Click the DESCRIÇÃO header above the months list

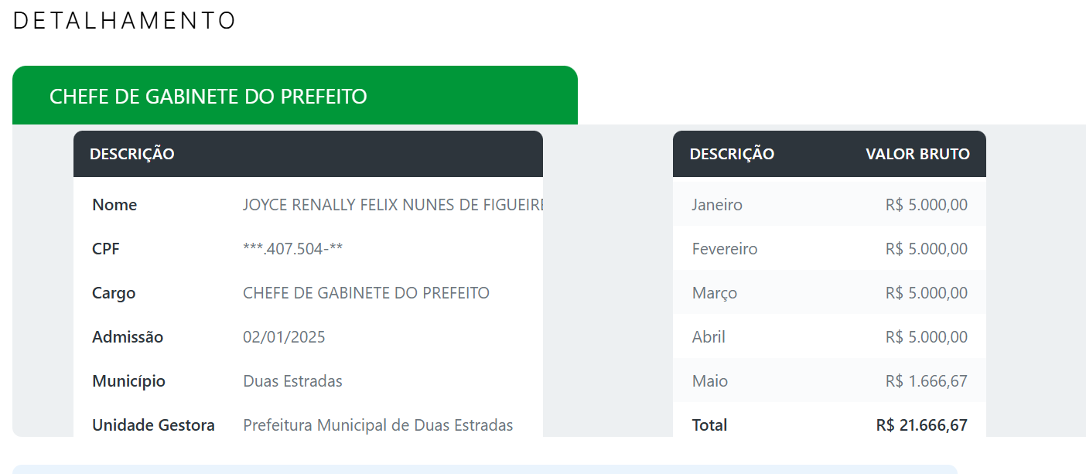732,154
